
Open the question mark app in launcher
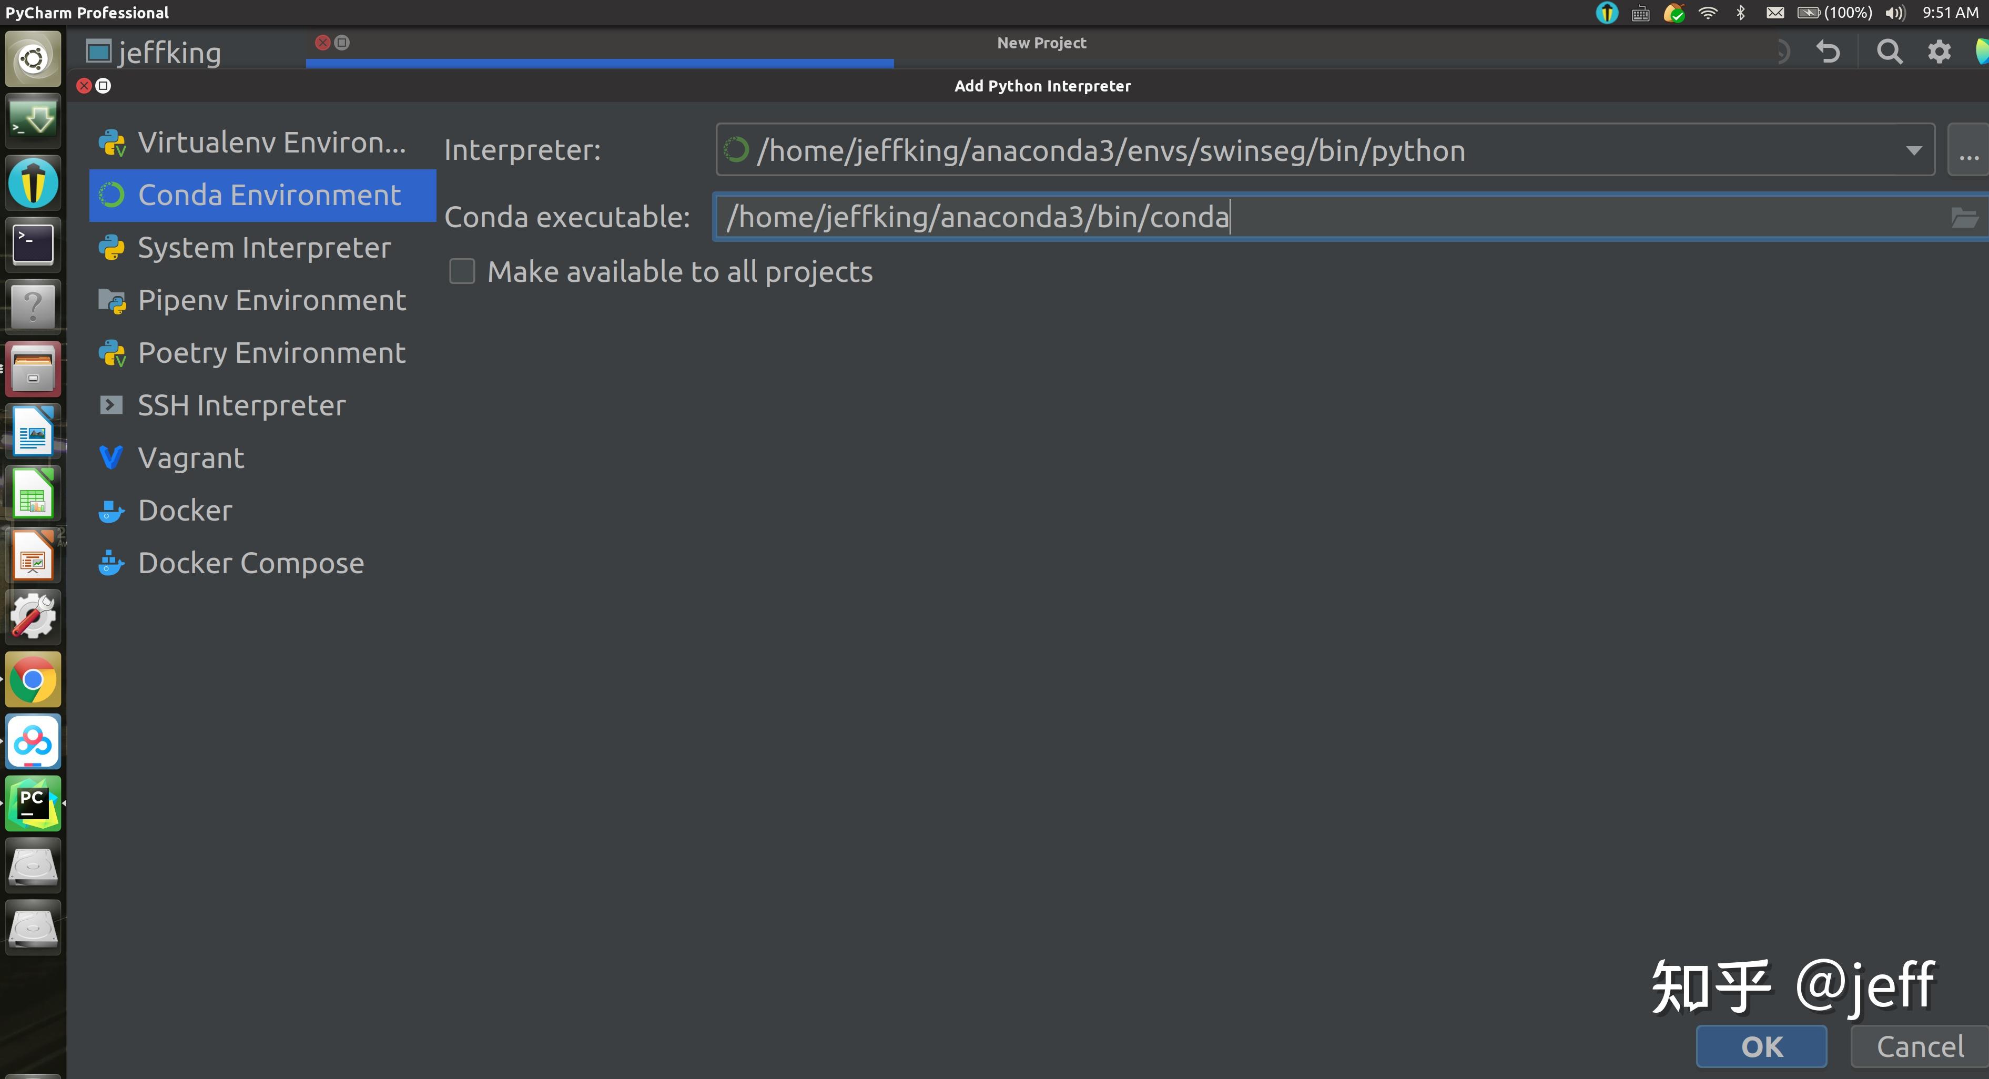33,307
